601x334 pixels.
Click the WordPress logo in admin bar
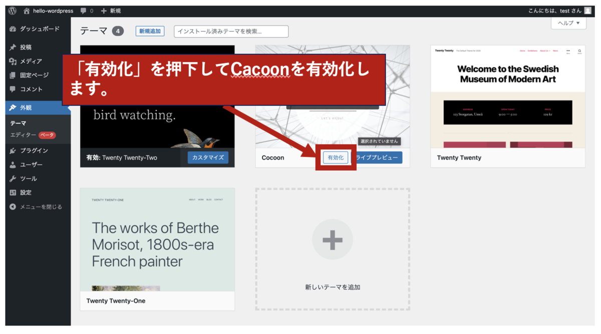click(13, 10)
